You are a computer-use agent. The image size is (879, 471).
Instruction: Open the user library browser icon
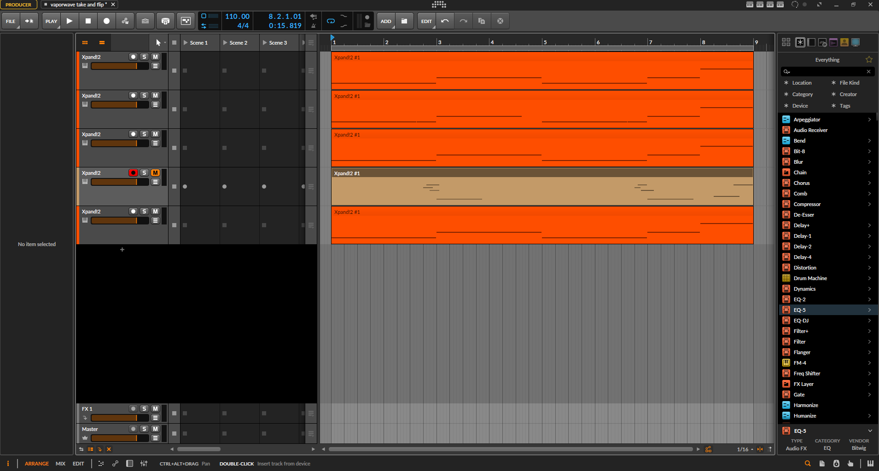point(844,42)
